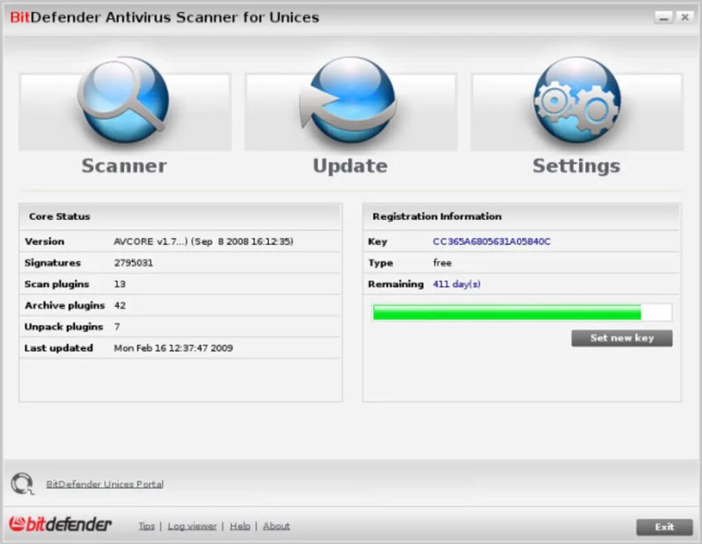
Task: Click the registration key CC365A6805631A05840C
Action: (x=491, y=241)
